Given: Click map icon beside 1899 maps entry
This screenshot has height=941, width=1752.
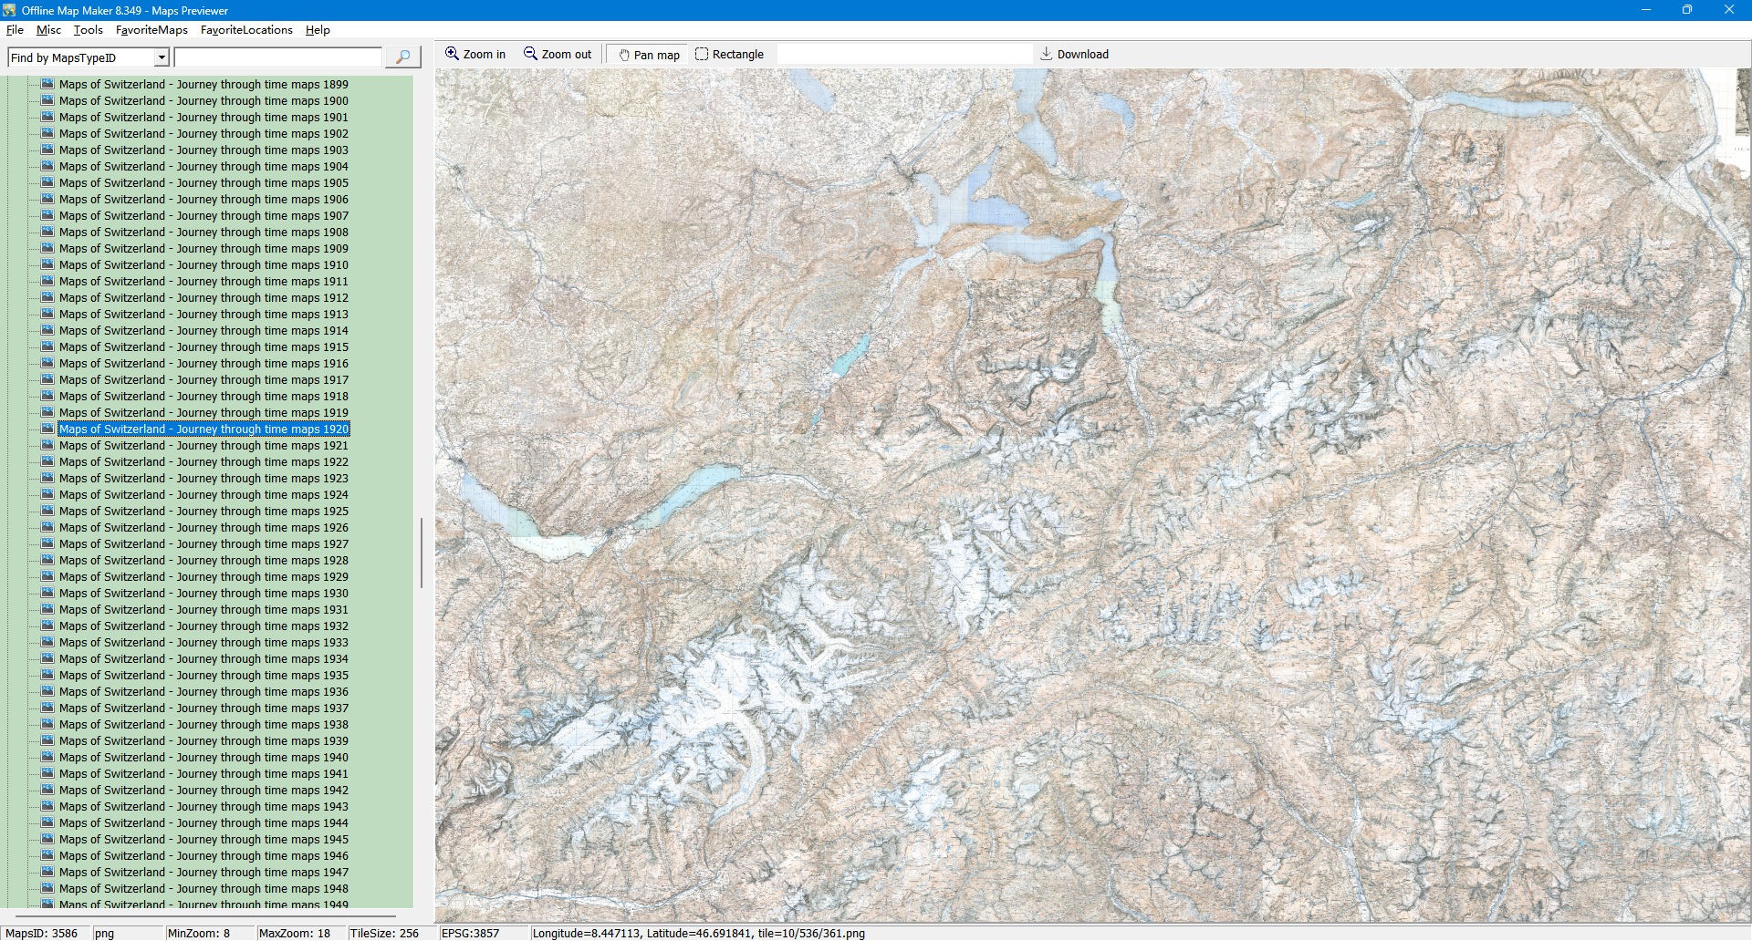Looking at the screenshot, I should (x=47, y=84).
